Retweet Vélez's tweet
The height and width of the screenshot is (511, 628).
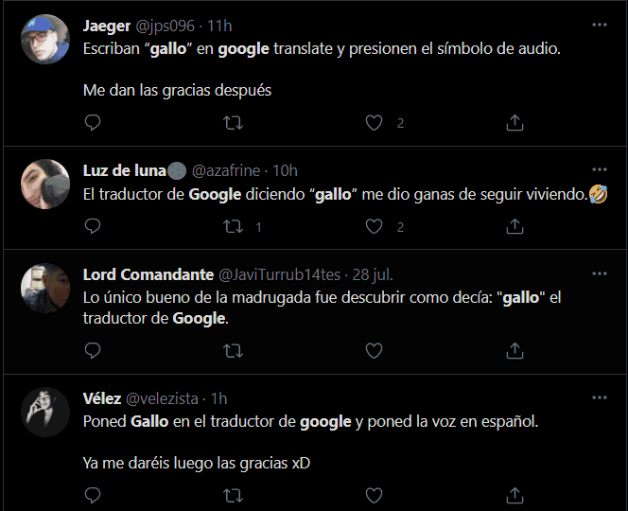pos(233,495)
